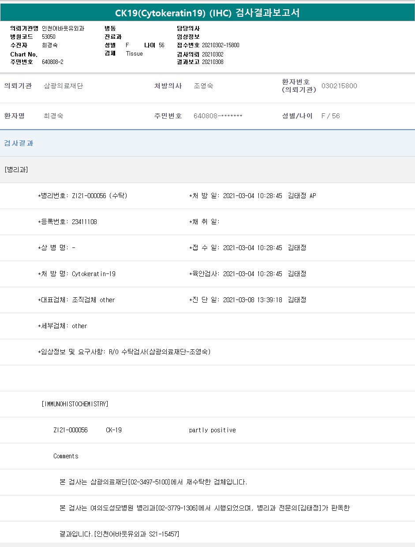The image size is (415, 547).
Task: Click the 임상정보 및 요구사항 line
Action: pyautogui.click(x=124, y=352)
